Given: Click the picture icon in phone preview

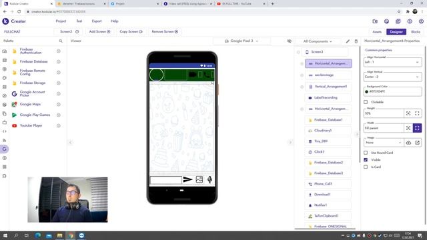Looking at the screenshot, I should click(x=199, y=179).
